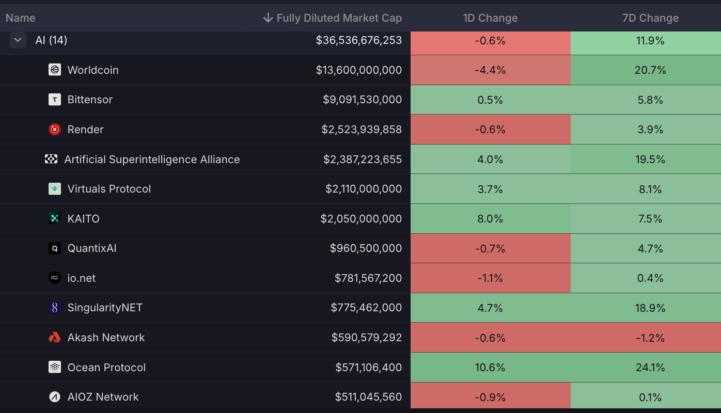Click the io.net logo icon
This screenshot has width=721, height=413.
click(55, 278)
